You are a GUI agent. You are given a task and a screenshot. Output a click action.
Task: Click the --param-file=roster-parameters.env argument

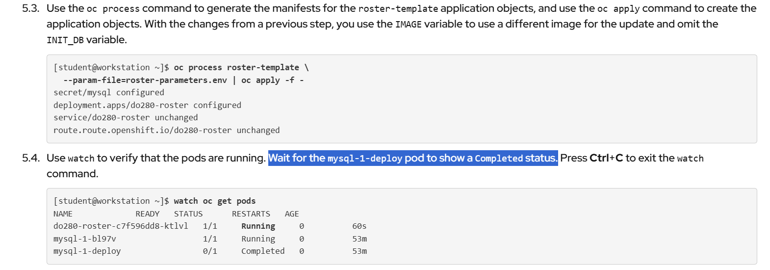pyautogui.click(x=145, y=80)
